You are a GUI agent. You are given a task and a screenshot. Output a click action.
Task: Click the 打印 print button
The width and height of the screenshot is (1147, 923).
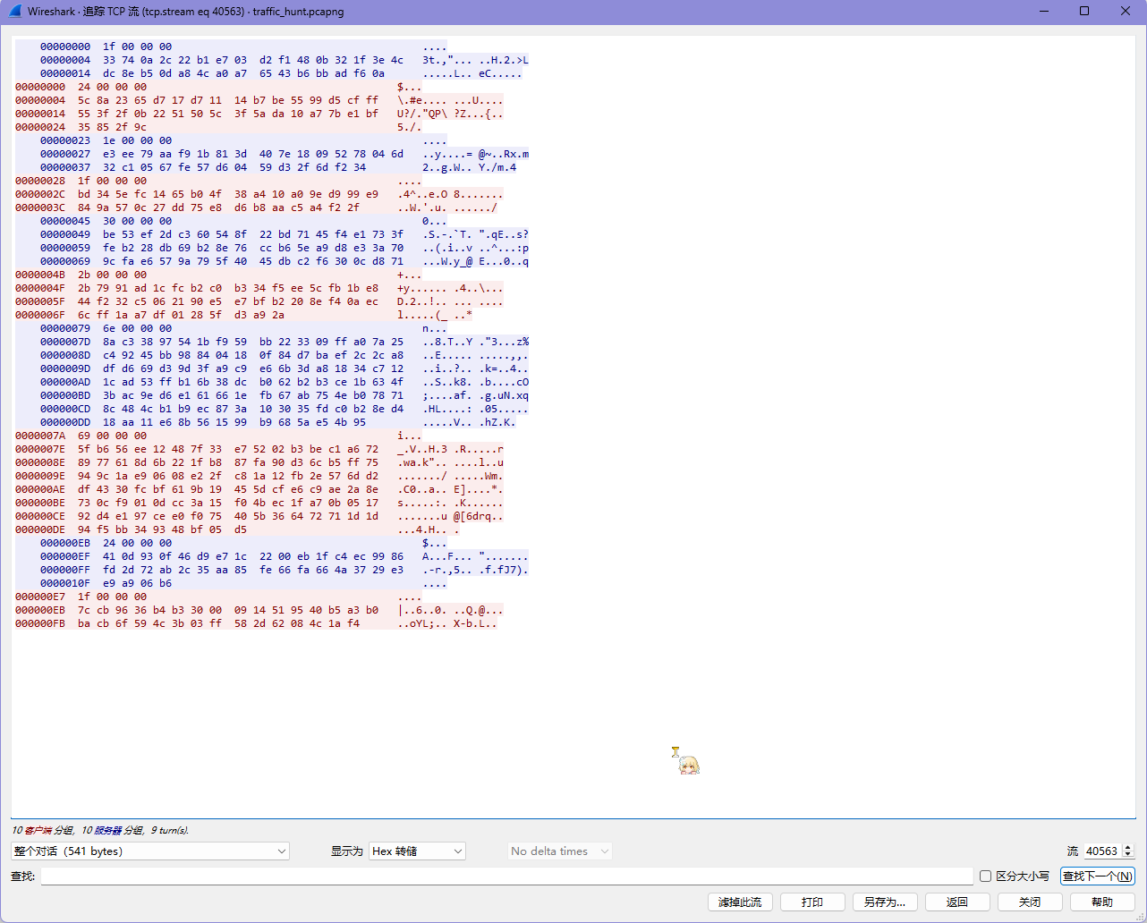click(812, 902)
